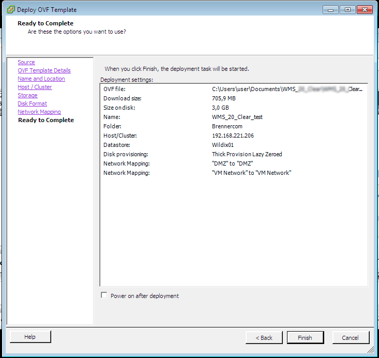This screenshot has width=379, height=358.
Task: Select host address 192.168.221.206
Action: pyautogui.click(x=233, y=136)
